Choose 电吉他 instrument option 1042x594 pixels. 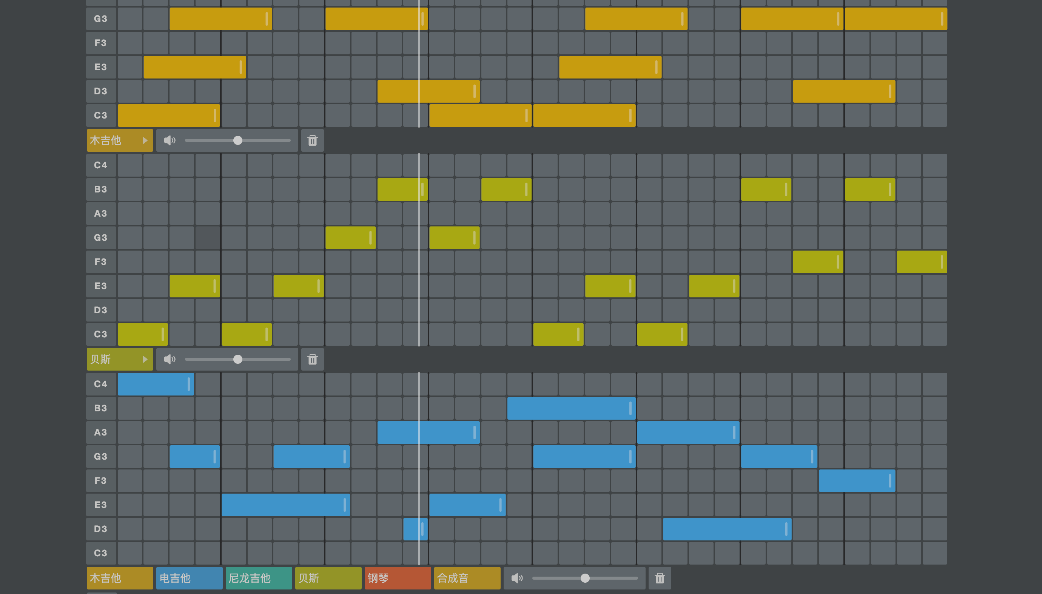click(189, 578)
